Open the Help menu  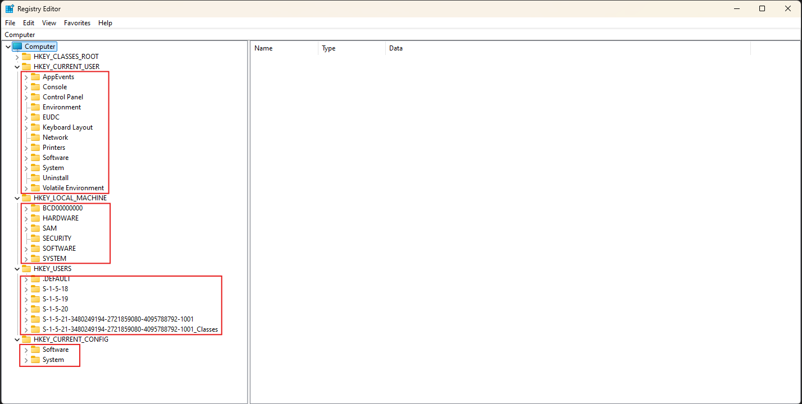[x=105, y=23]
